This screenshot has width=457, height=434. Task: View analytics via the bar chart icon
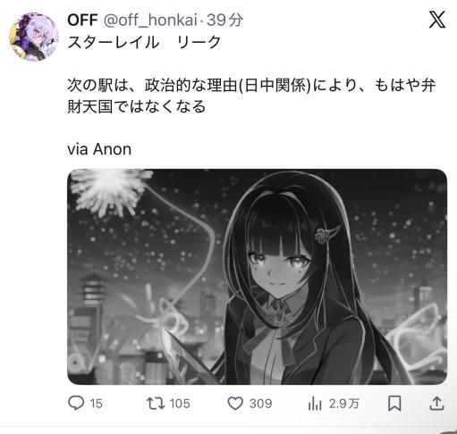tap(315, 404)
